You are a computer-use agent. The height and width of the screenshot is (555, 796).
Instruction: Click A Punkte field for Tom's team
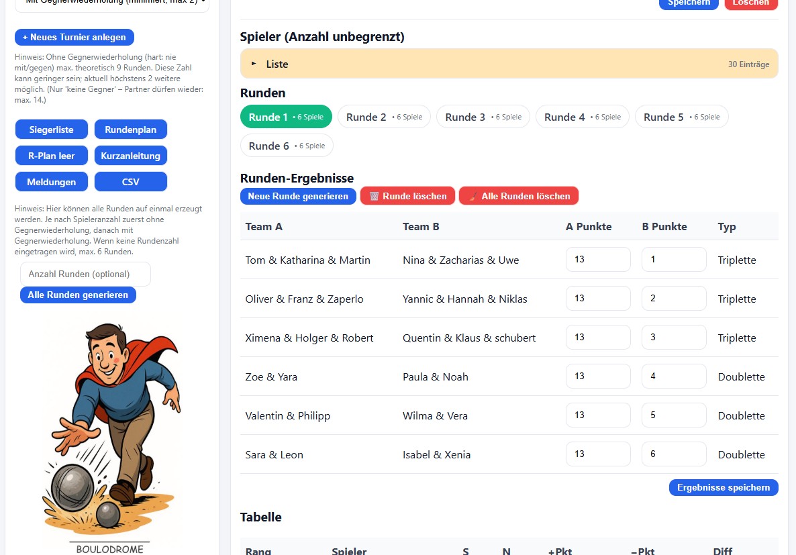[x=597, y=260]
